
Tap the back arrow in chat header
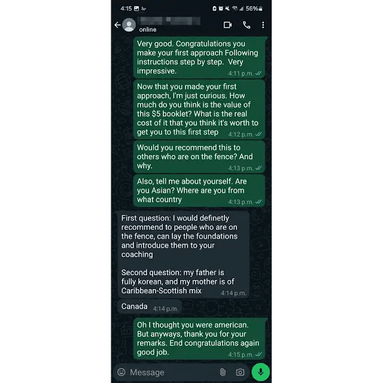coord(117,25)
